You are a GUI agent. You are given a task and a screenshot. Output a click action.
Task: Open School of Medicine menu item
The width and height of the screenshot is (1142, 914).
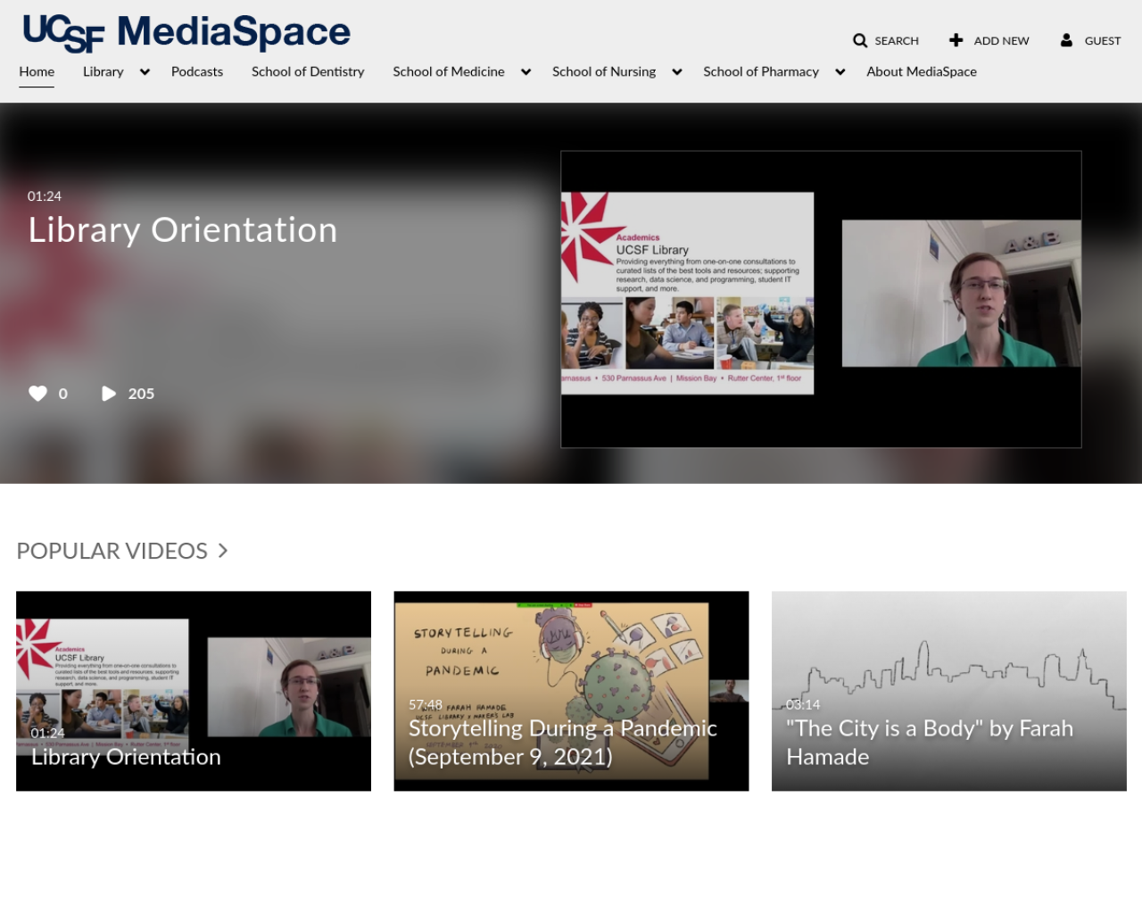click(x=449, y=72)
